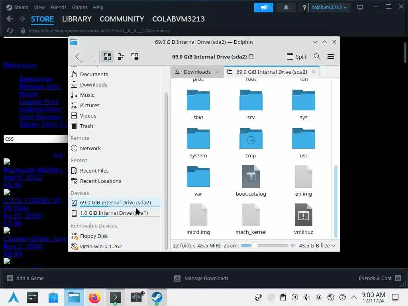Open colabvm3213 account dropdown in Steam
The width and height of the screenshot is (408, 306).
(x=329, y=7)
